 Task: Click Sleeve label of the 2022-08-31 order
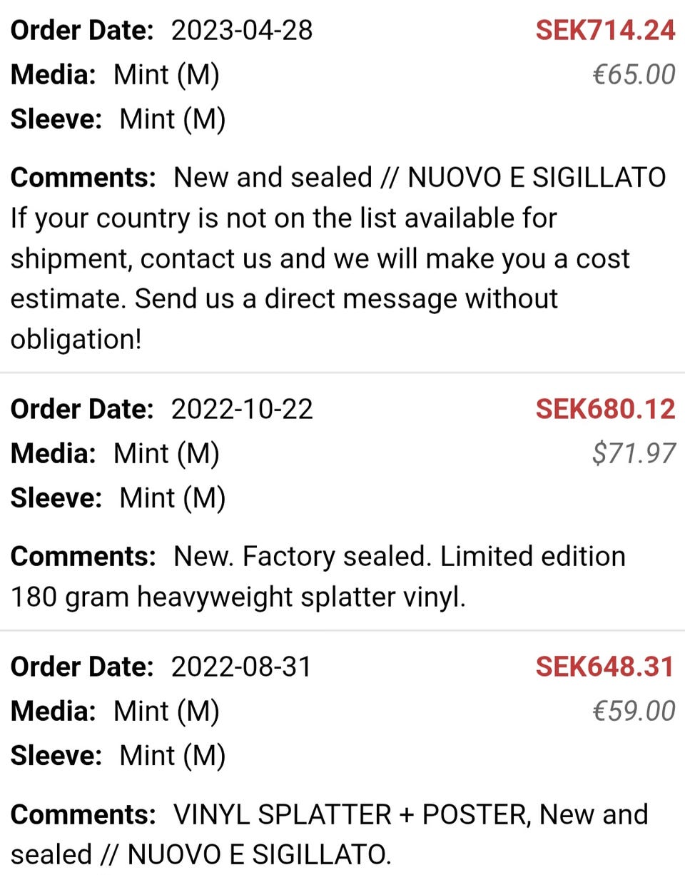[x=56, y=754]
